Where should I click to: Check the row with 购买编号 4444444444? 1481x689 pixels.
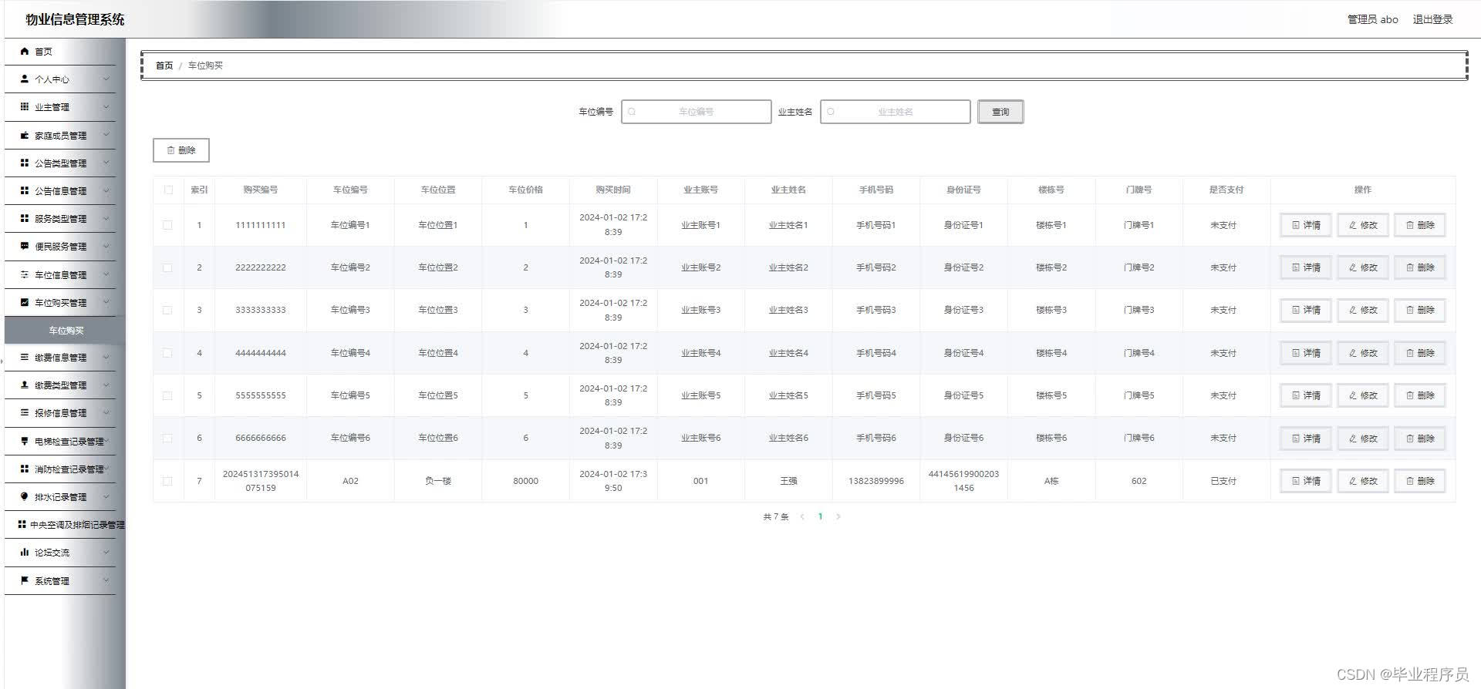167,353
